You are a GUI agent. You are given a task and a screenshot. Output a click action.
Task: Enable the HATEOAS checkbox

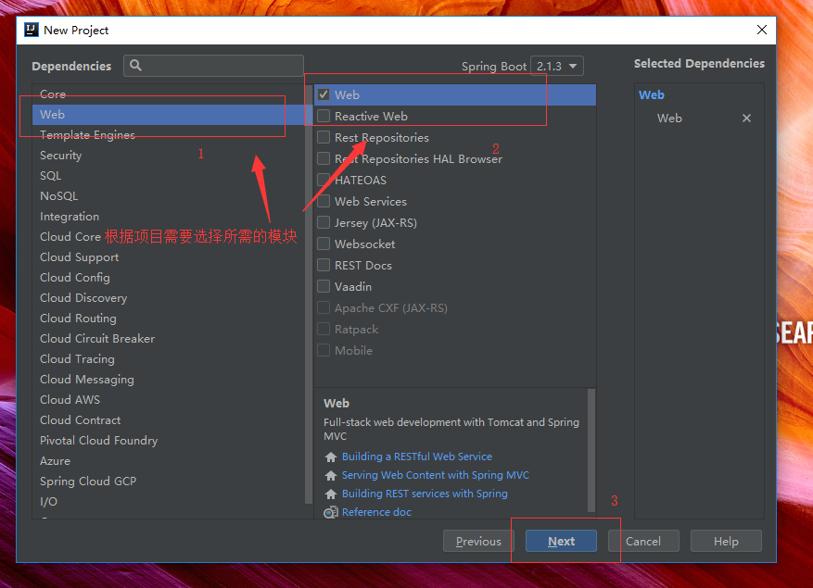[324, 180]
